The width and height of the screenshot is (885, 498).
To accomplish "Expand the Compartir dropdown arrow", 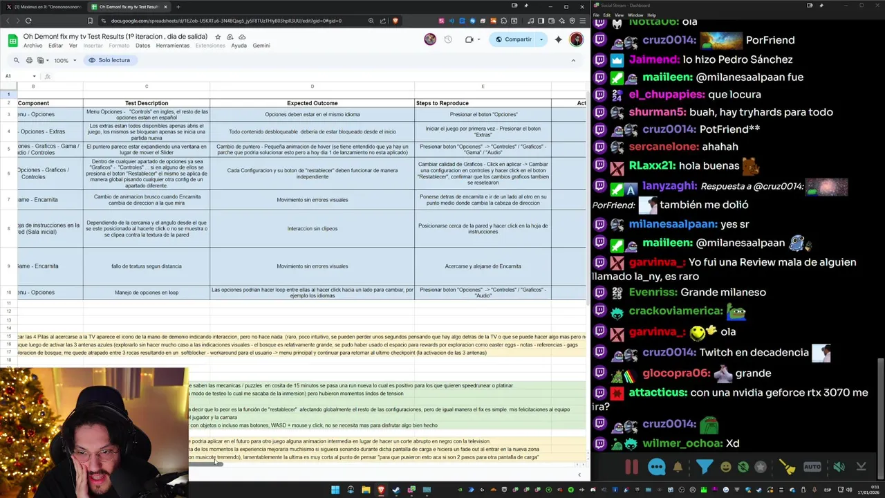I will (541, 39).
